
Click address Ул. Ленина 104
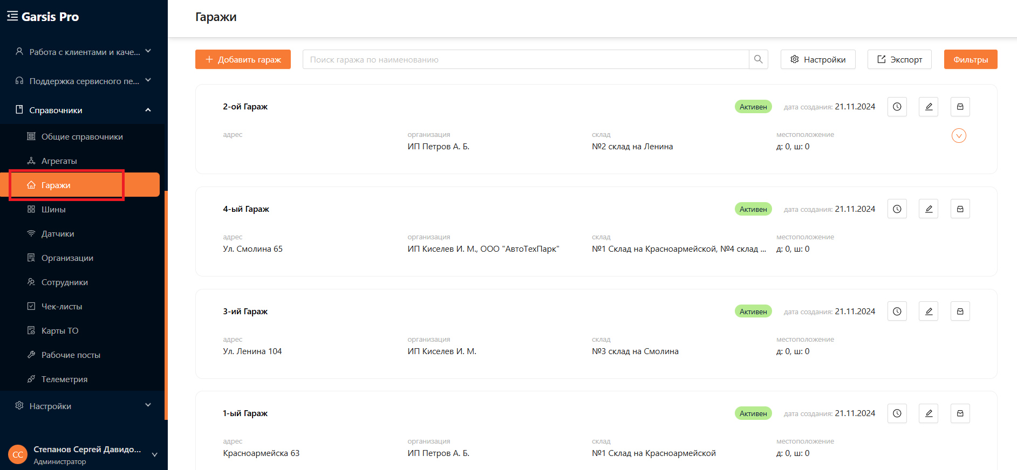click(x=252, y=351)
